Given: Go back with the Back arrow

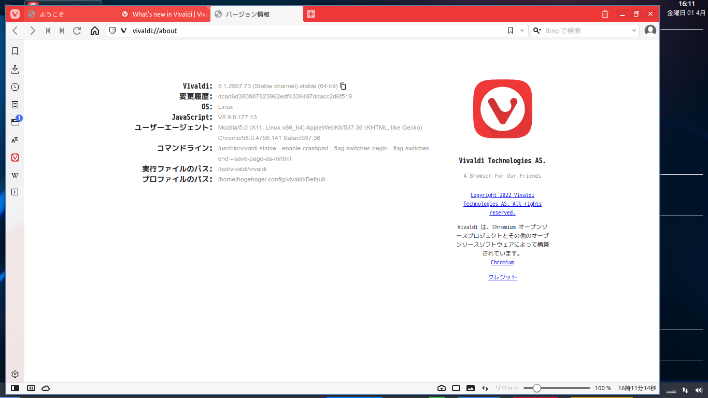Looking at the screenshot, I should pyautogui.click(x=15, y=31).
